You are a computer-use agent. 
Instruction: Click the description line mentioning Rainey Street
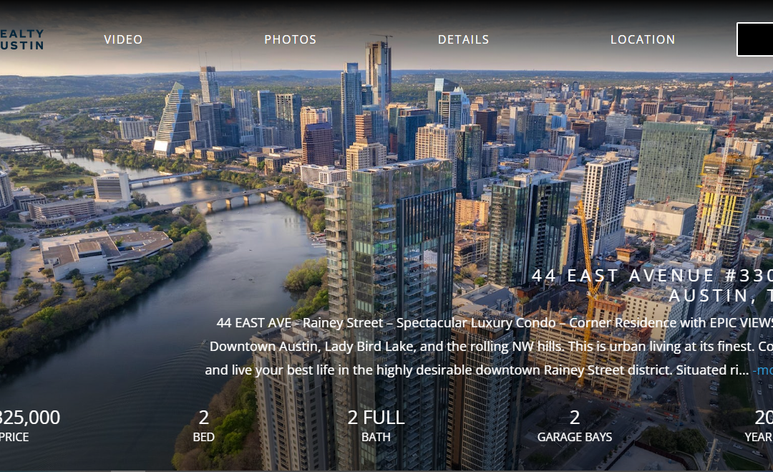(x=495, y=322)
